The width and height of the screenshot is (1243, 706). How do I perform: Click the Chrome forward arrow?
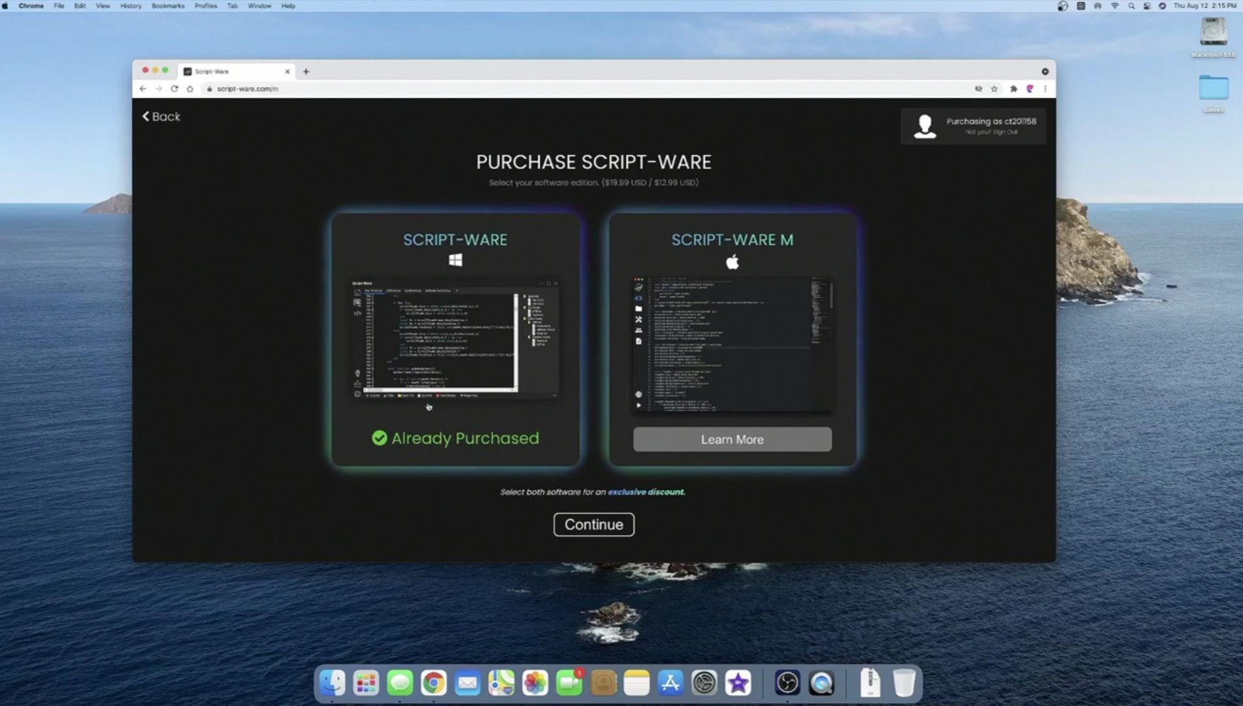(158, 89)
